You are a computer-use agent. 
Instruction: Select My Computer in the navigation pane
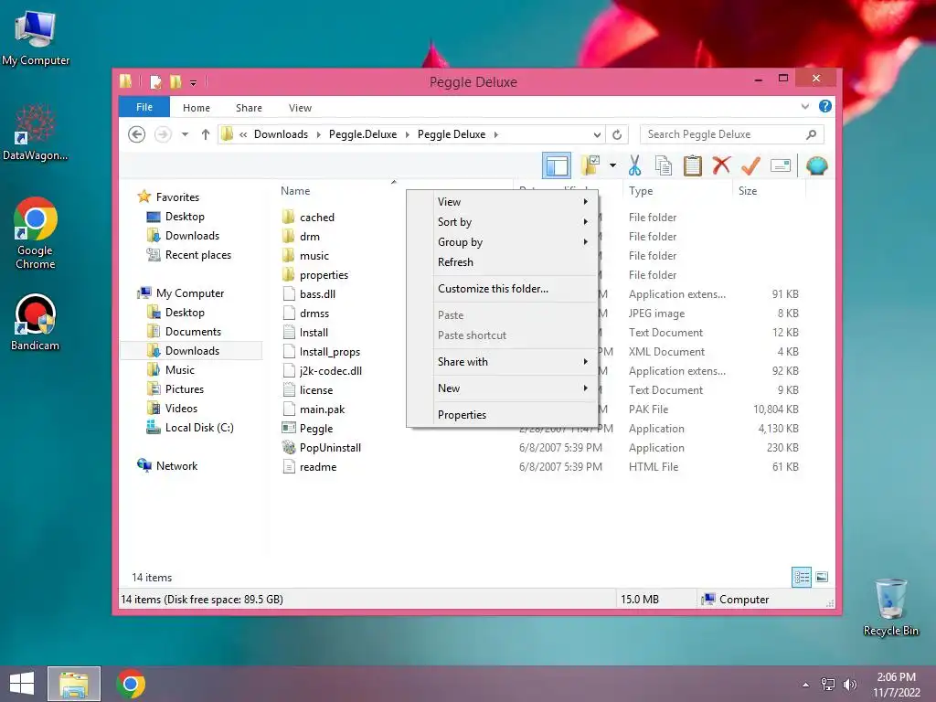click(190, 293)
